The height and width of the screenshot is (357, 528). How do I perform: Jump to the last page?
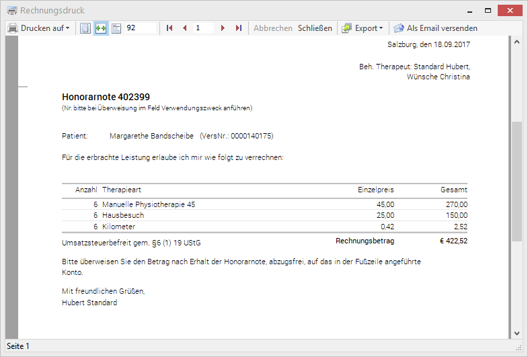[238, 28]
